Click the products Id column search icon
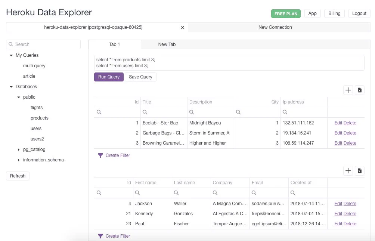The image size is (375, 241). point(99,112)
